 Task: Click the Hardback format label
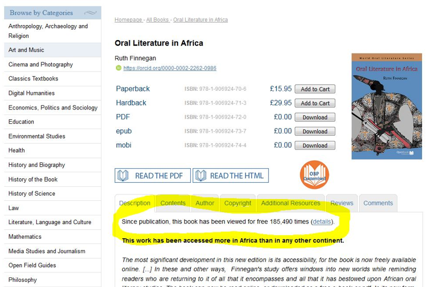[131, 103]
